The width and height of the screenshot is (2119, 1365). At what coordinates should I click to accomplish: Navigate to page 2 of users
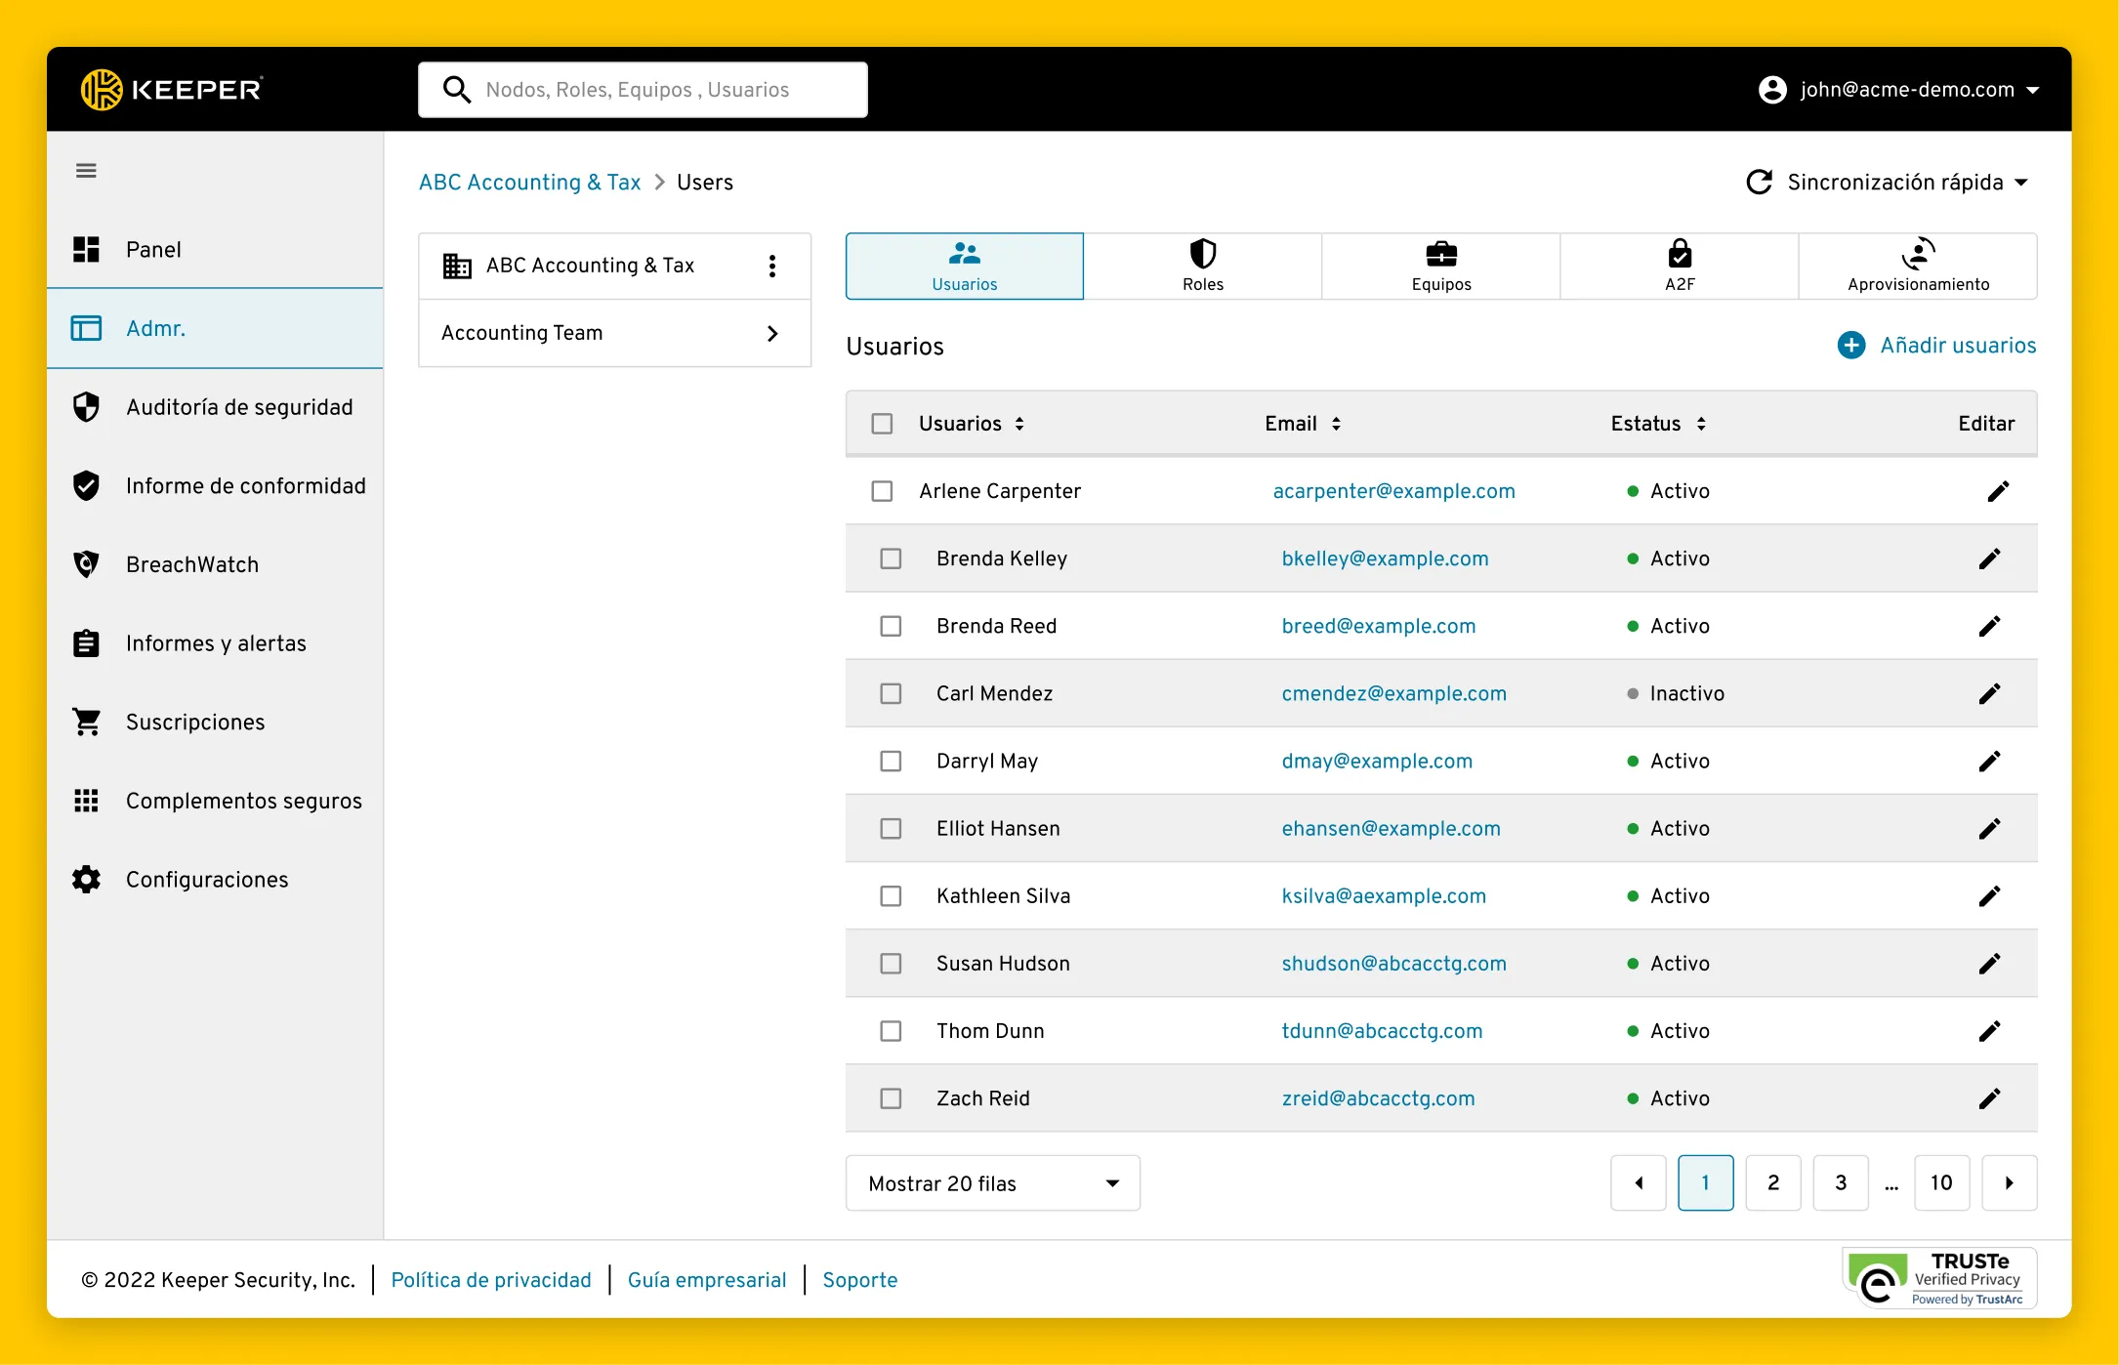pyautogui.click(x=1773, y=1182)
